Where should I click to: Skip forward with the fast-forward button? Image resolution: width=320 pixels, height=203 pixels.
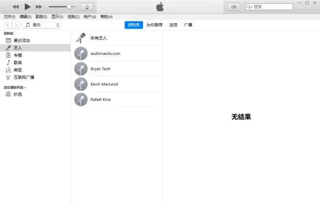coord(39,7)
